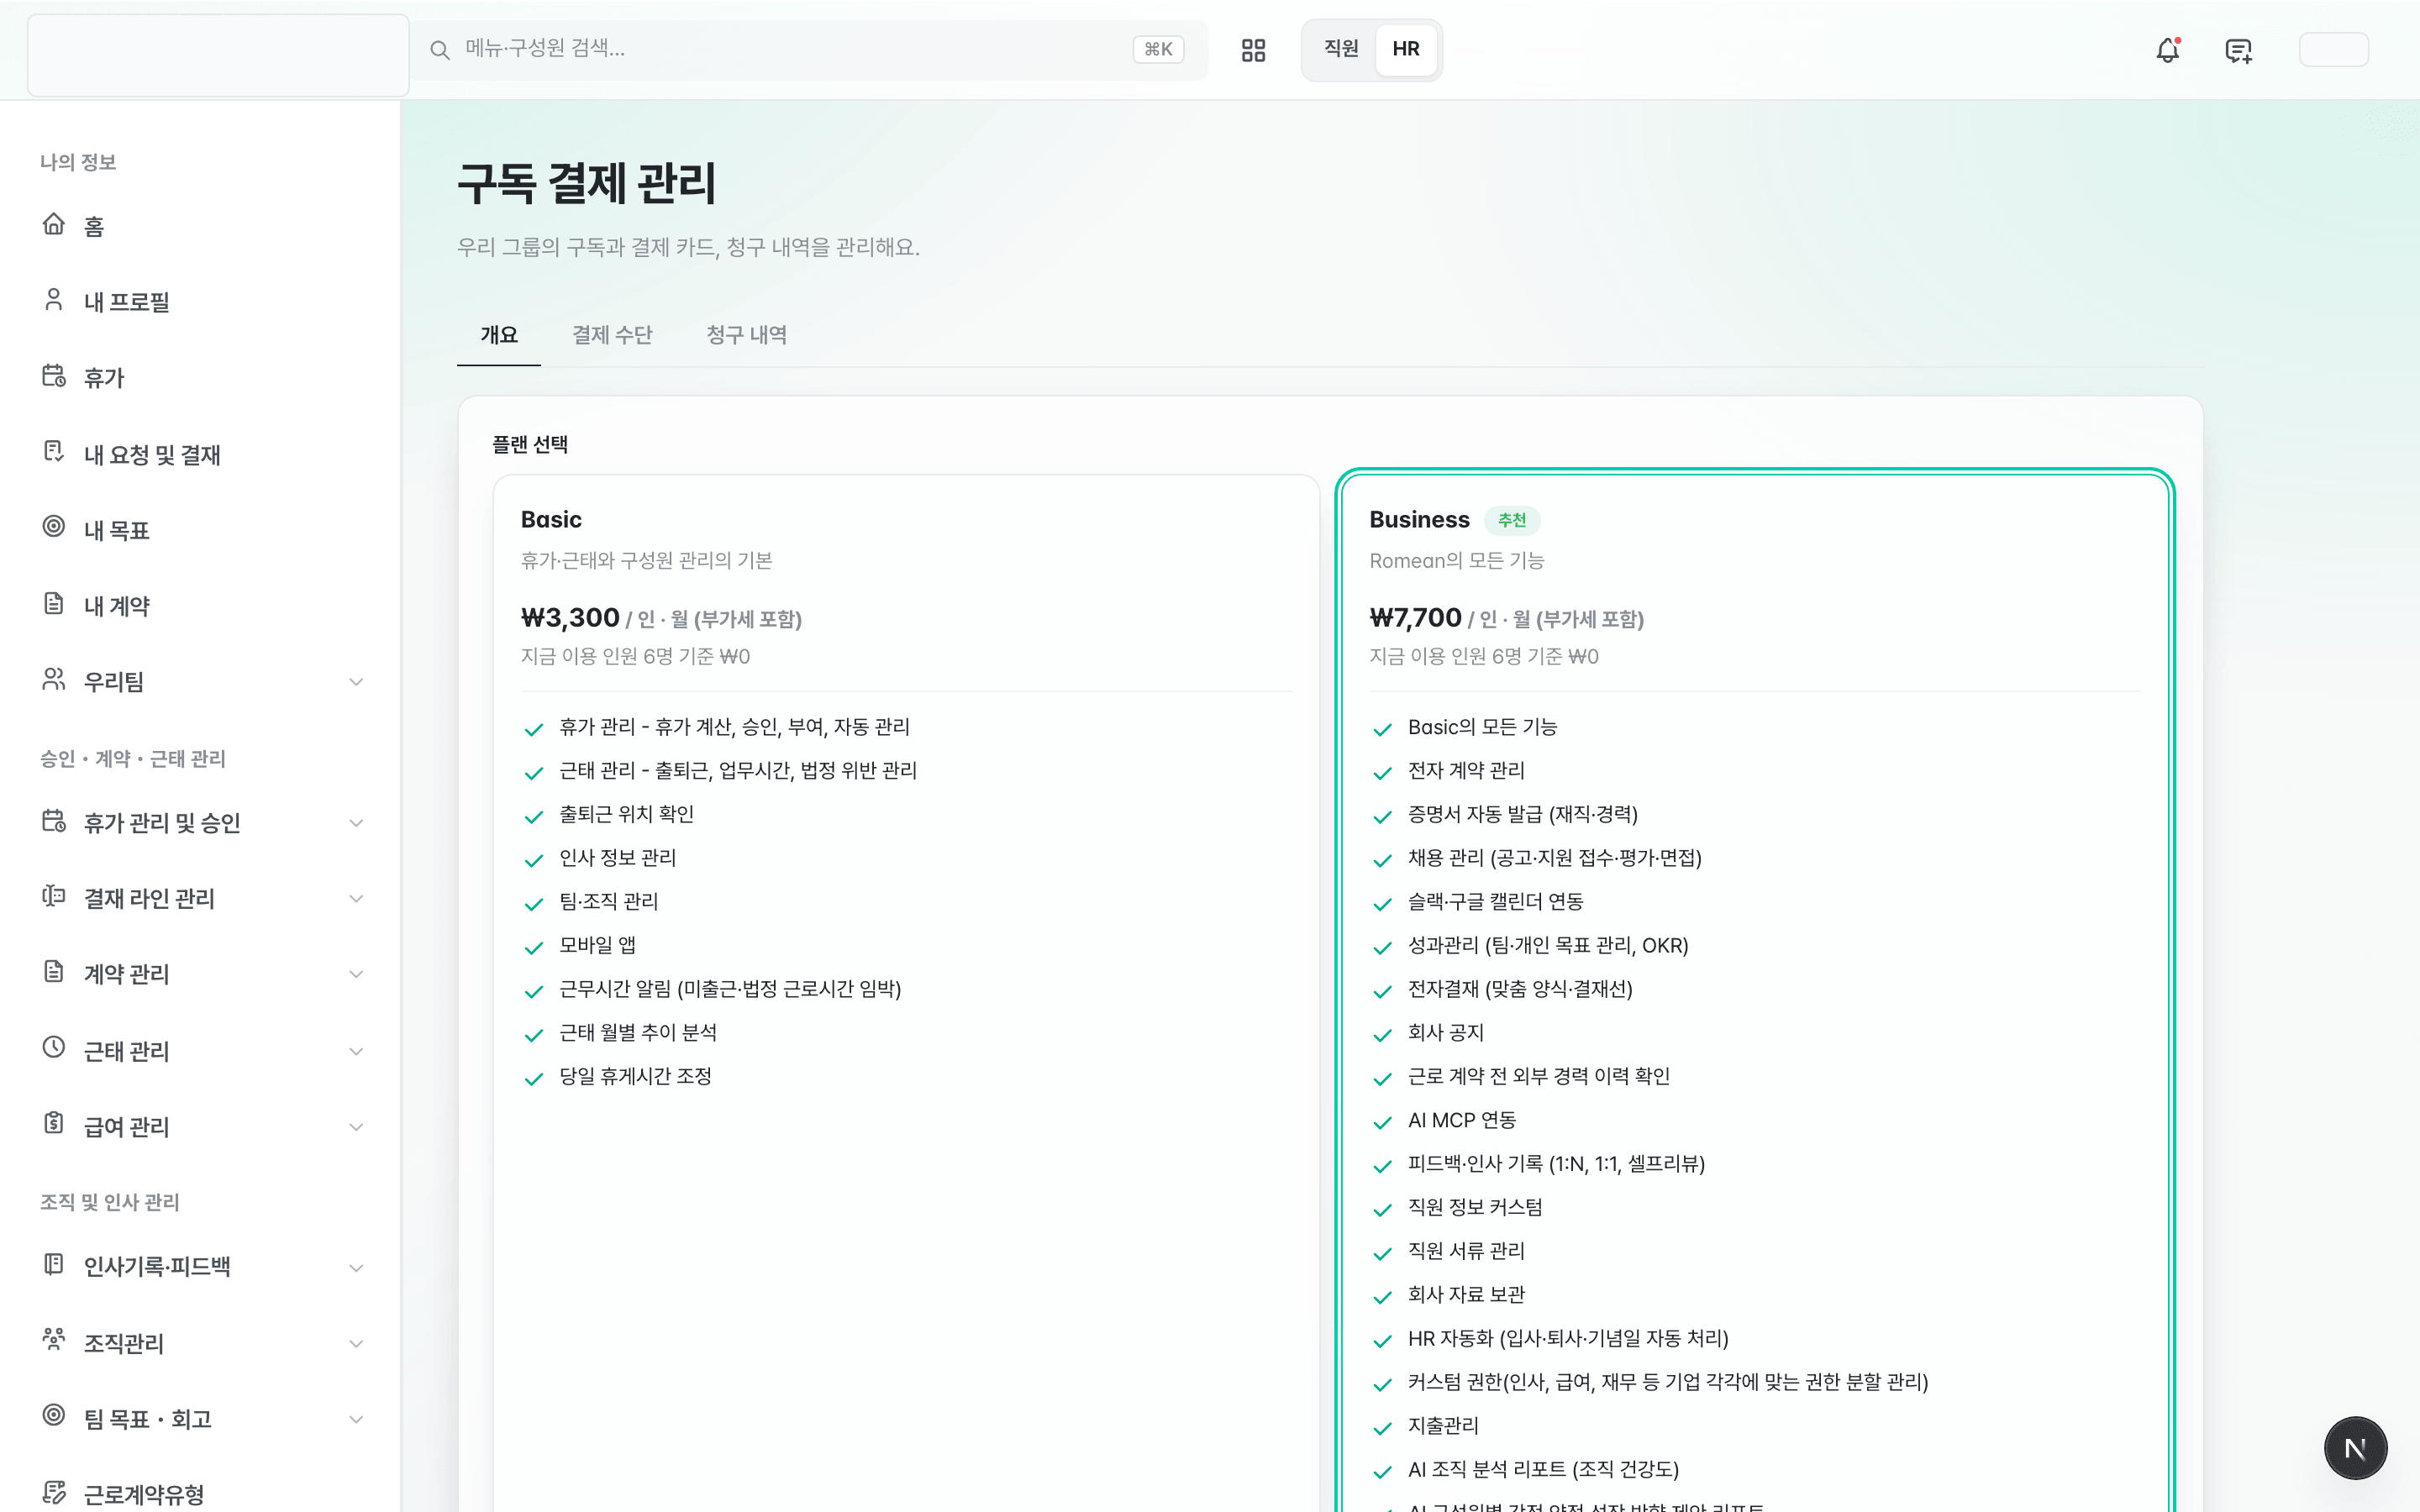Click the 결재 라인 관리 icon

[x=54, y=896]
